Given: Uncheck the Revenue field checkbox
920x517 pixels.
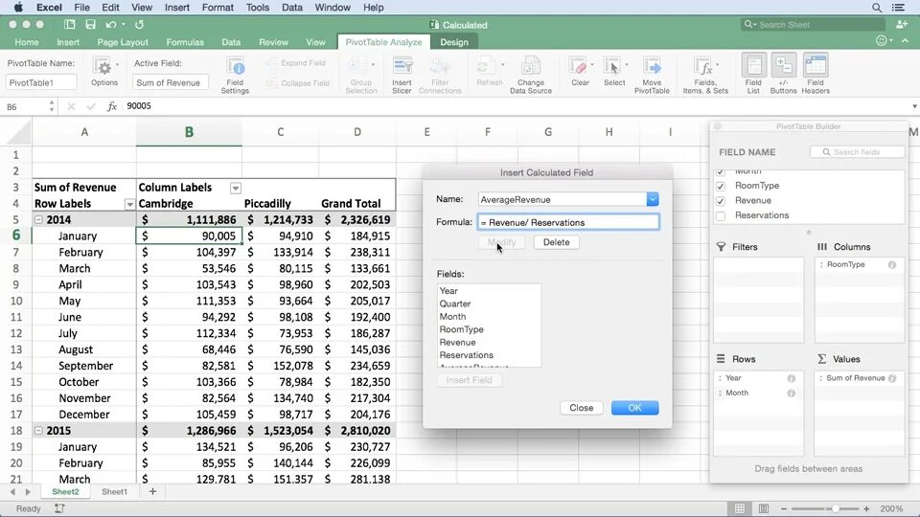Looking at the screenshot, I should 721,200.
